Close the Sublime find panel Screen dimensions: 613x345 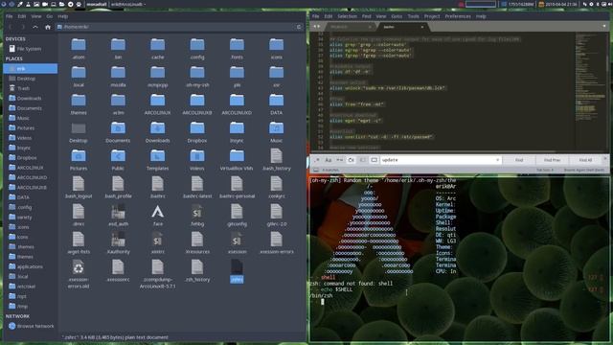point(605,158)
